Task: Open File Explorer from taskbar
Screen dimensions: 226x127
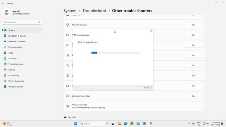Action: pyautogui.click(x=119, y=123)
